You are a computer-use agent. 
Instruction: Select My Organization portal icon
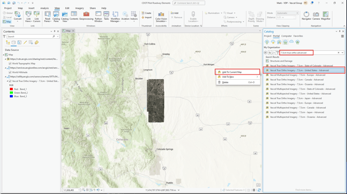coord(285,42)
